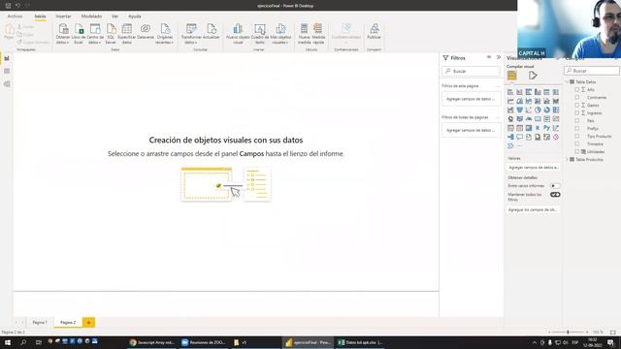Open the Model view icon in the sidebar
Viewport: 621px width, 349px height.
point(7,84)
